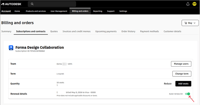The image size is (200, 105).
Task: Focus the top search field
Action: click(52, 4)
